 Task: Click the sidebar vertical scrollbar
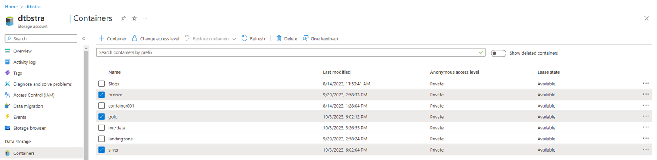tap(86, 103)
